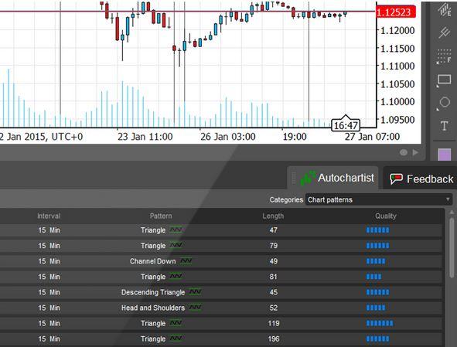
Task: Click the scroll up arrow of pattern table
Action: (x=452, y=213)
